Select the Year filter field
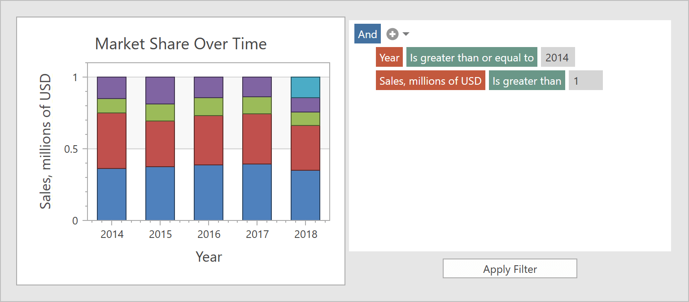Screen dimensions: 689x302 click(389, 57)
